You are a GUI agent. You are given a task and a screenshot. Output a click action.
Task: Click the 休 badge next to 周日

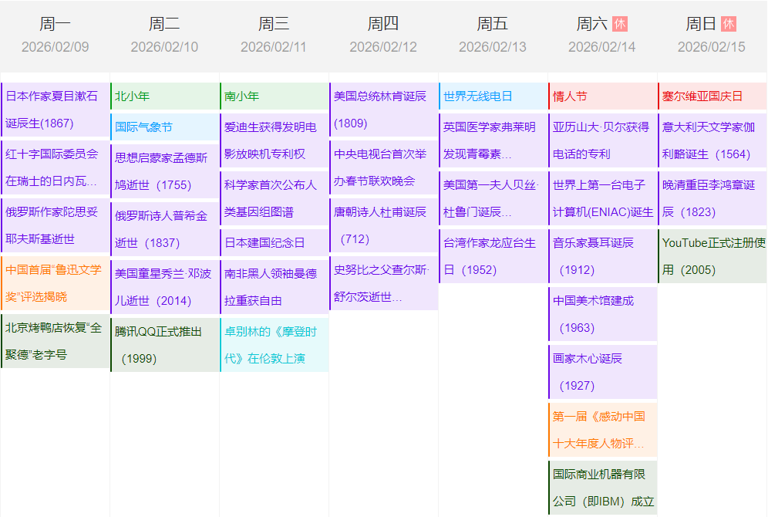click(x=729, y=24)
